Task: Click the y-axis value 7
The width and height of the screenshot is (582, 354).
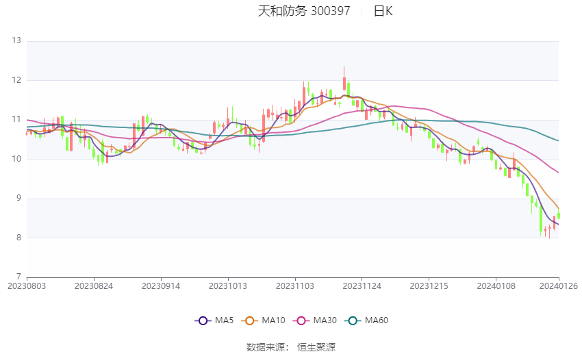Action: click(x=18, y=277)
